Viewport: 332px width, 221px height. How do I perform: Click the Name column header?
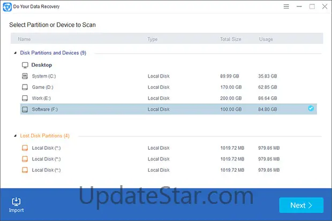pos(24,39)
